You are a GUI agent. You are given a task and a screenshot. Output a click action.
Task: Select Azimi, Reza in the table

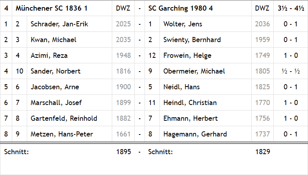49,55
